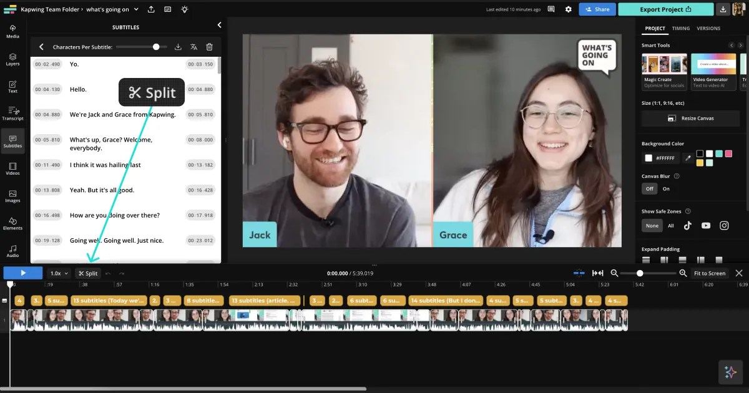Click the Export Project button

pos(664,9)
